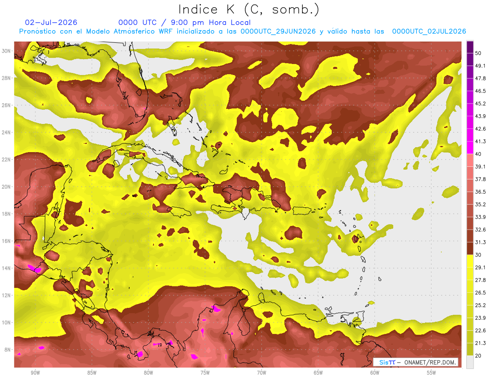Click the legend value 41.3

click(480, 141)
